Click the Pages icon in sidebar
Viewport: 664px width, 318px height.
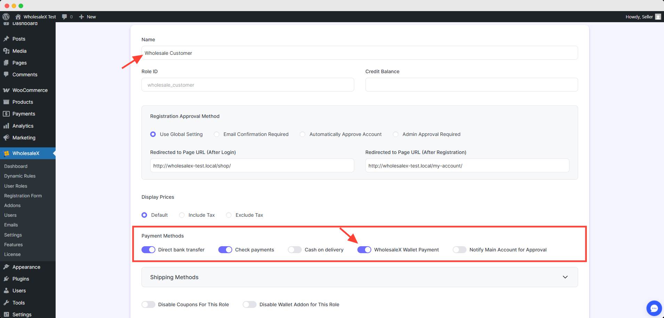tap(6, 63)
